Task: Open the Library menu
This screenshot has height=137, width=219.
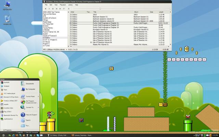Action: 70,5
